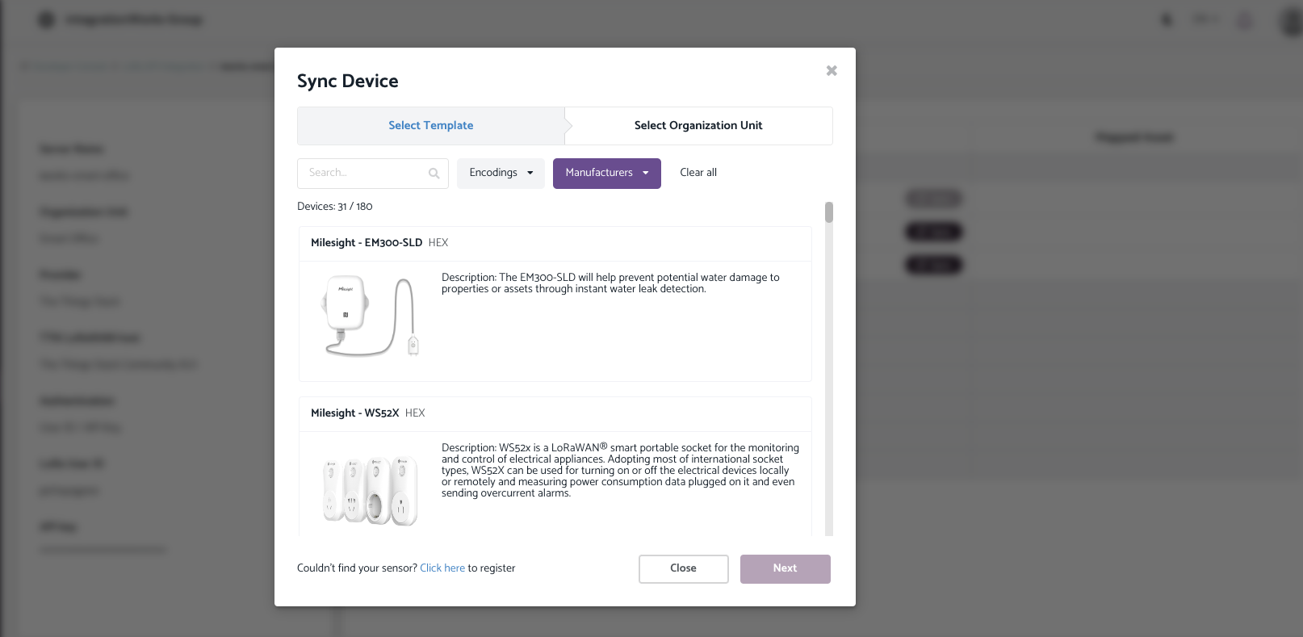Viewport: 1303px width, 637px height.
Task: Select the Milesight - WS52X template header
Action: 555,413
